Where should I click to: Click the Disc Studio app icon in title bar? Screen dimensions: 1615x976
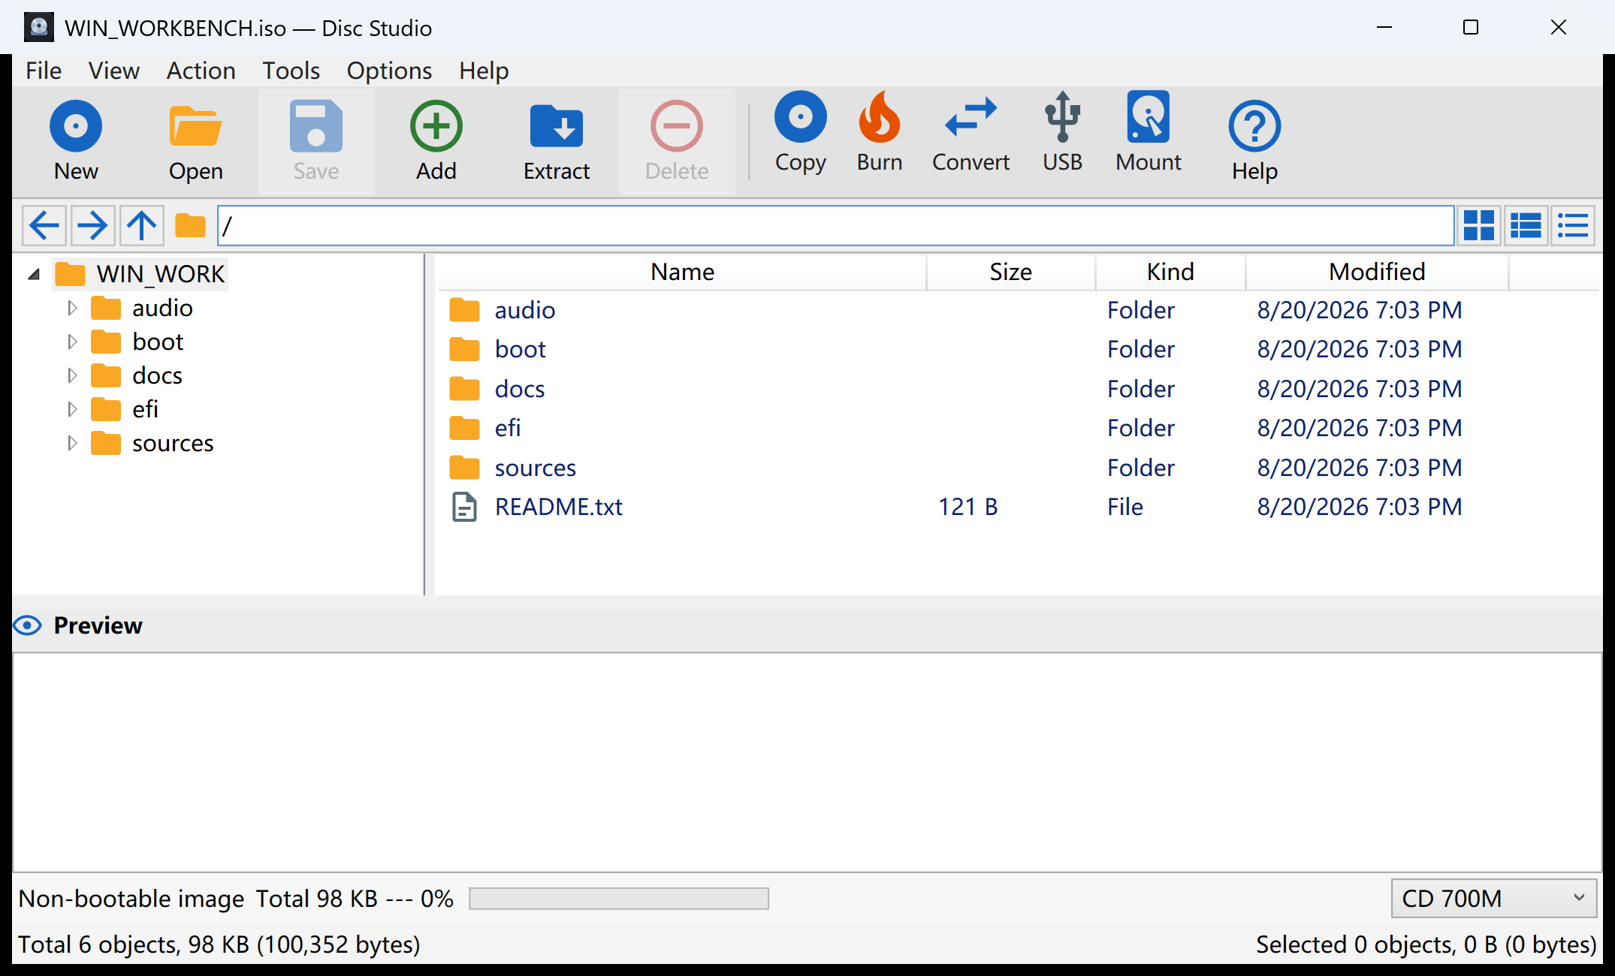click(x=39, y=27)
